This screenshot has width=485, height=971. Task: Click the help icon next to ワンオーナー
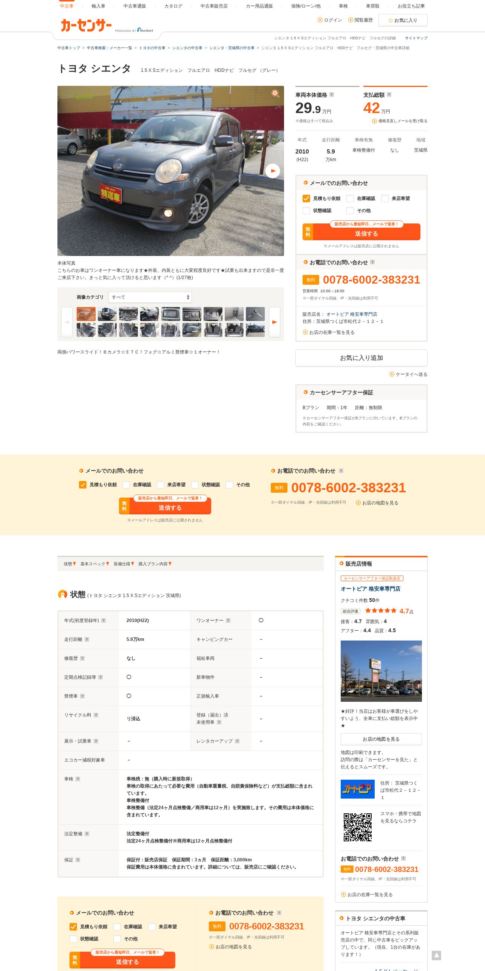tap(228, 620)
